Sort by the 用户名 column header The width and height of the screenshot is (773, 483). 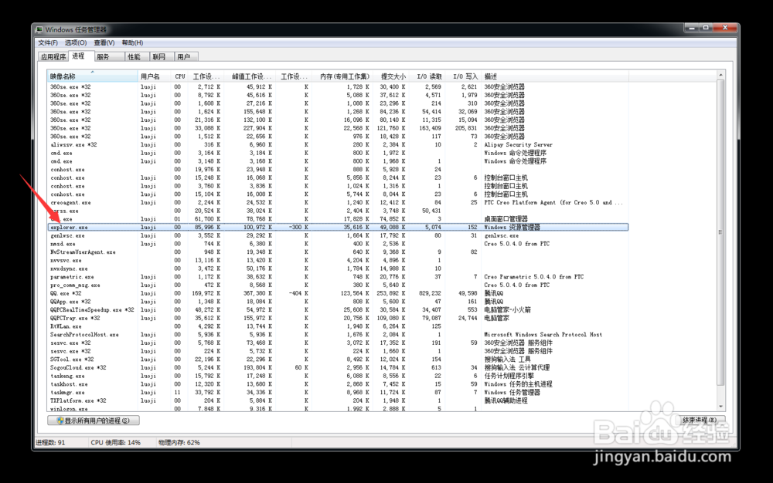(155, 76)
